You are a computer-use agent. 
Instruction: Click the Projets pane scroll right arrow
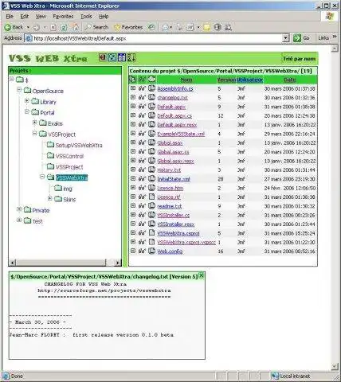point(118,263)
